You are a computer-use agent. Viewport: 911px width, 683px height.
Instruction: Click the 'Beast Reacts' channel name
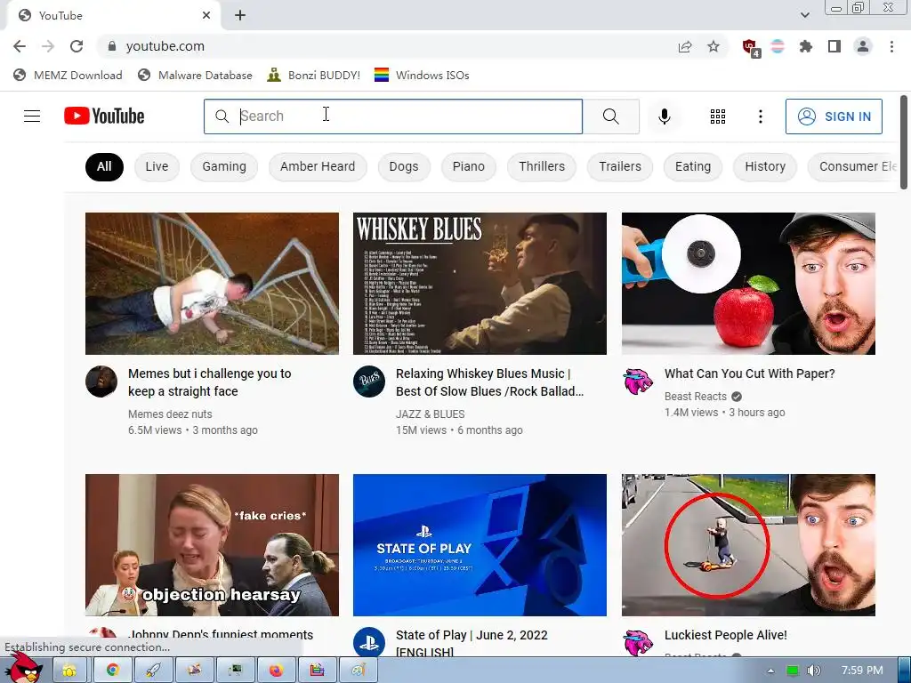[x=696, y=396]
